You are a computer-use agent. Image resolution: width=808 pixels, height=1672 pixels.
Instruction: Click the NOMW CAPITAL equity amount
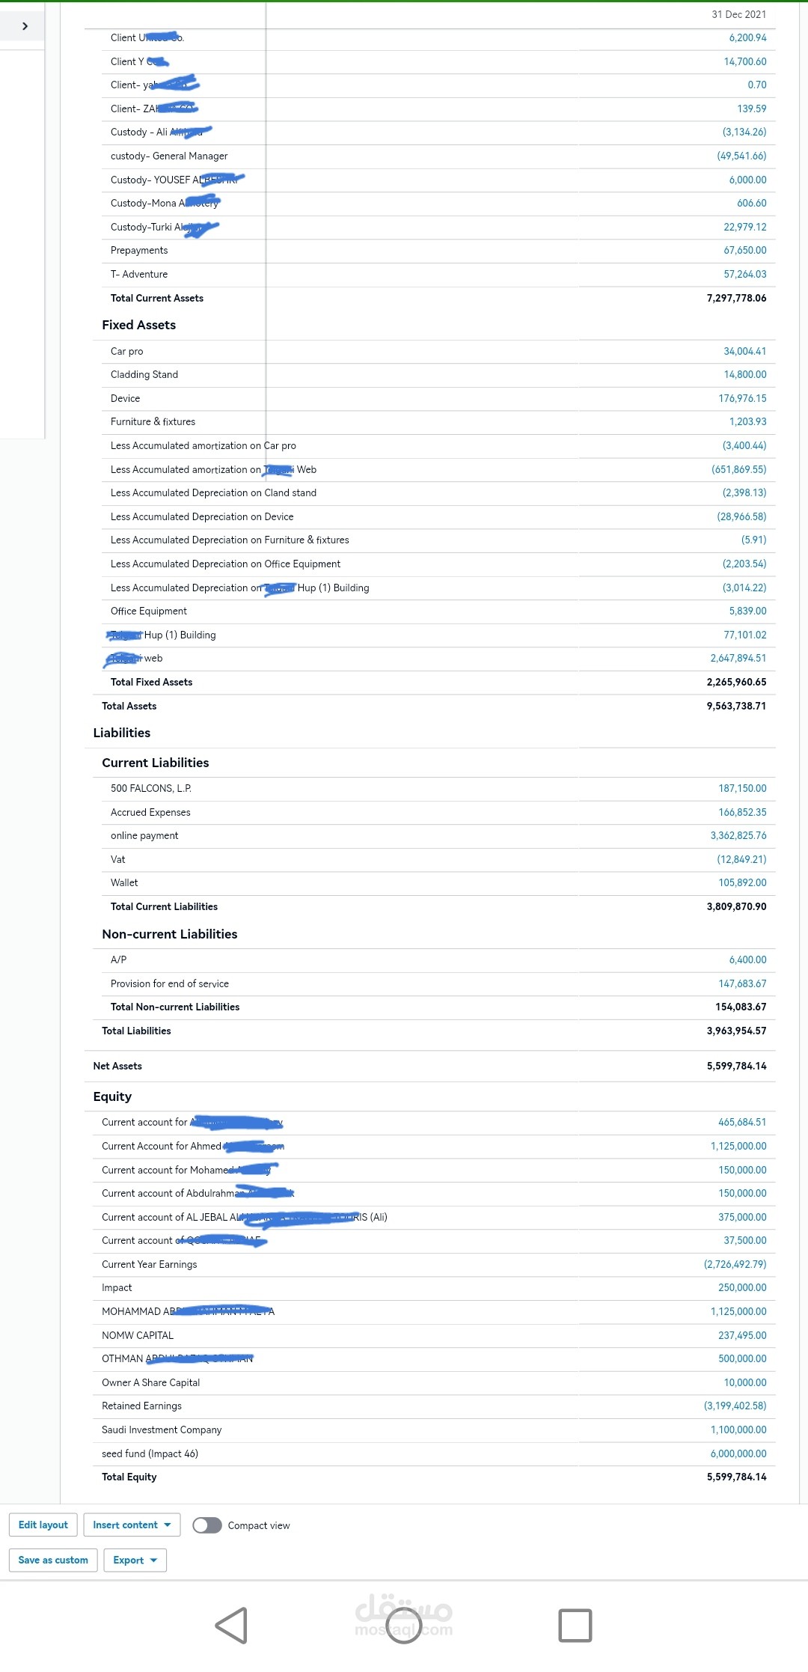coord(742,1336)
